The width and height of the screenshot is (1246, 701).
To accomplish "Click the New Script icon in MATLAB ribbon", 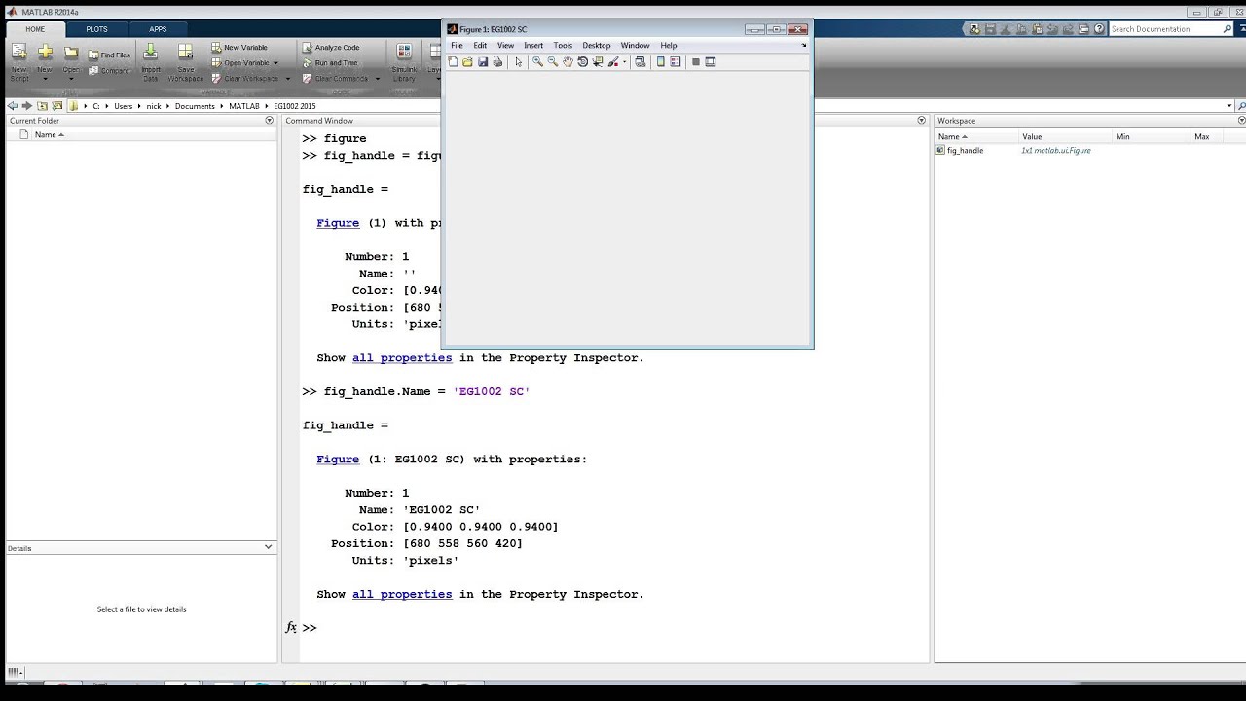I will coord(18,55).
